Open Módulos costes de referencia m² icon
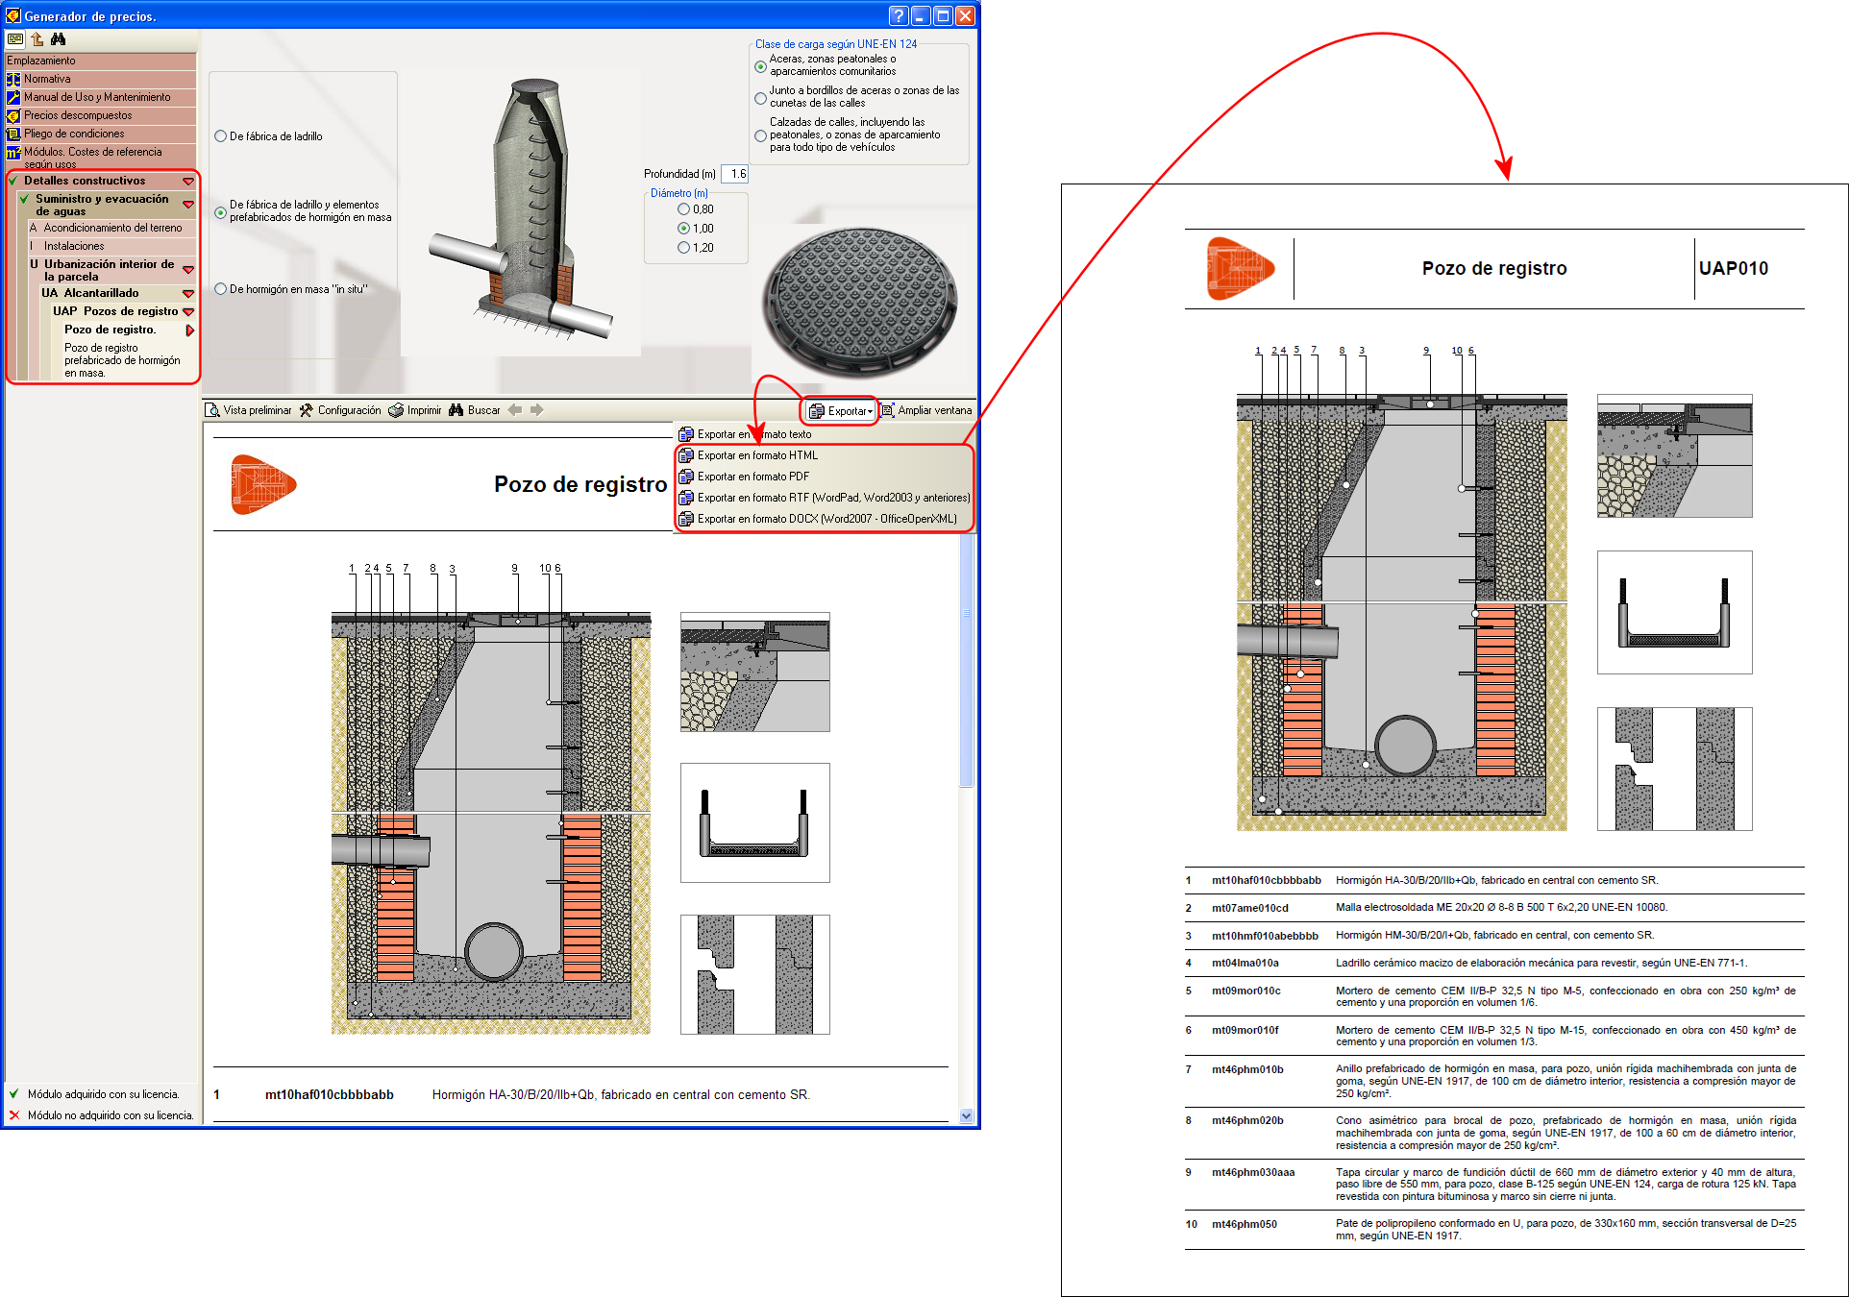The width and height of the screenshot is (1849, 1297). pyautogui.click(x=13, y=155)
